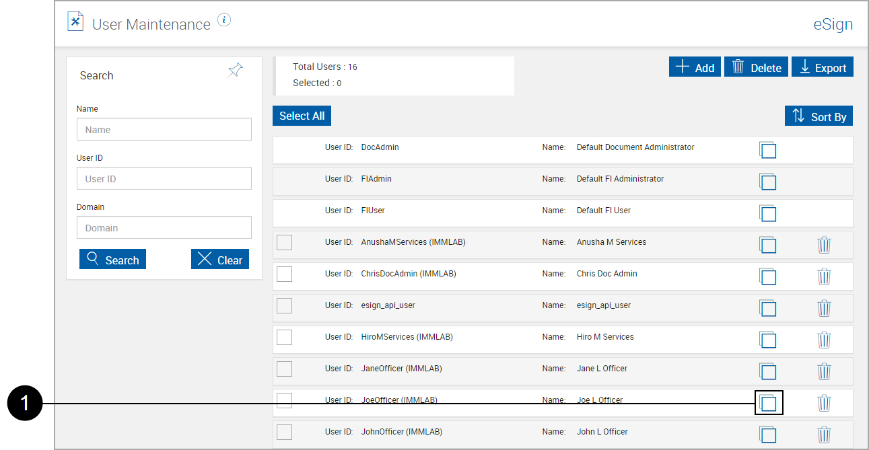The image size is (869, 450).
Task: Delete the ChrisDocAdmin user via trash icon
Action: (x=824, y=276)
